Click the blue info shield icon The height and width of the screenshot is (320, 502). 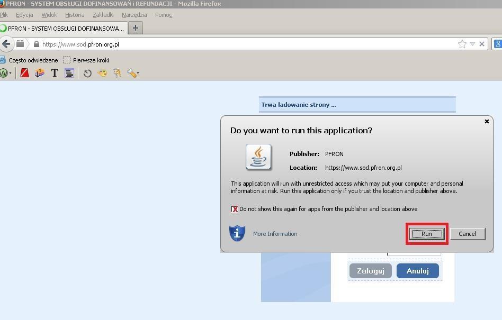pyautogui.click(x=237, y=233)
